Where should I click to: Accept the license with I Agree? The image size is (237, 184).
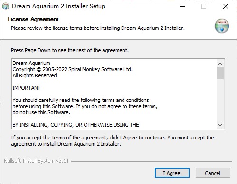pos(172,173)
